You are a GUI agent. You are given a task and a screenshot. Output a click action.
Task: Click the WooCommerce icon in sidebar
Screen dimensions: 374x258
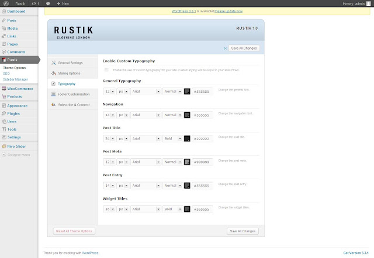tap(4, 89)
